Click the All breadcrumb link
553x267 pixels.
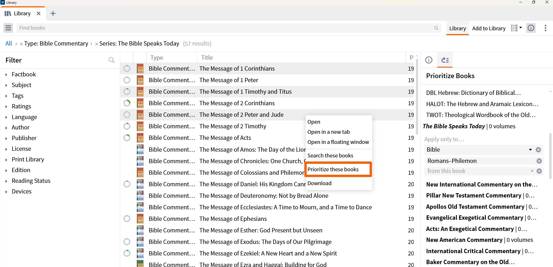tap(9, 44)
